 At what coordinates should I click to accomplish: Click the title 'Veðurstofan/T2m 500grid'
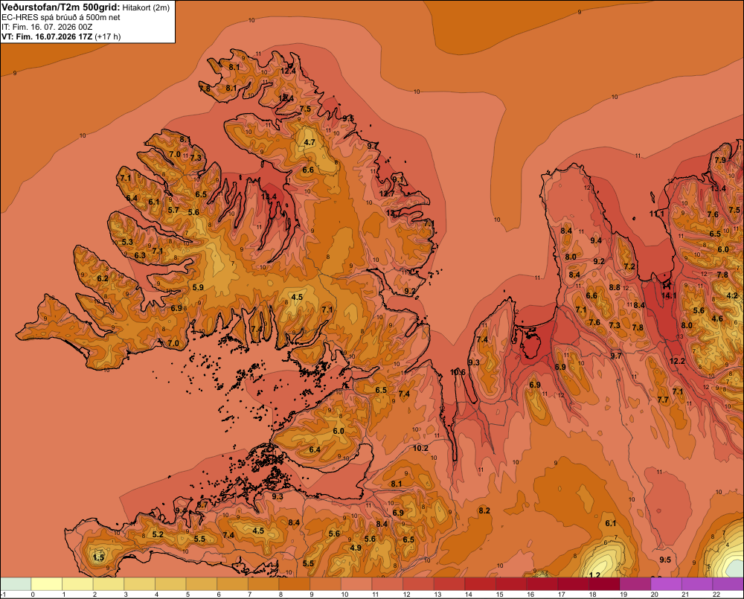pyautogui.click(x=61, y=7)
